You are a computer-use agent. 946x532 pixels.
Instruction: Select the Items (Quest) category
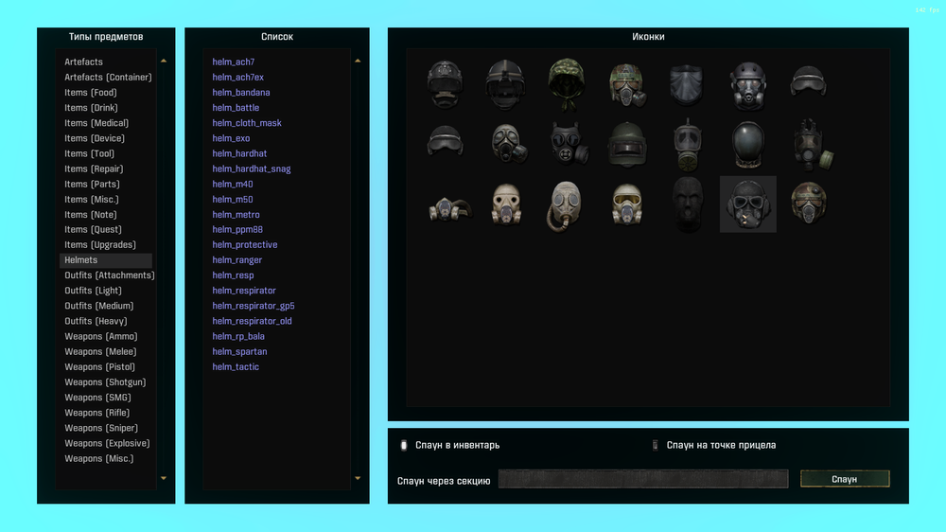[x=93, y=229]
